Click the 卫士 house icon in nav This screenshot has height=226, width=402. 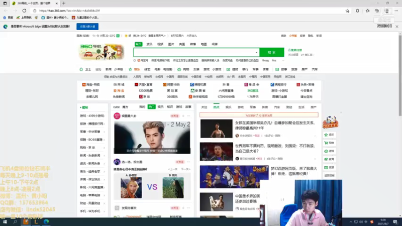[x=81, y=69]
